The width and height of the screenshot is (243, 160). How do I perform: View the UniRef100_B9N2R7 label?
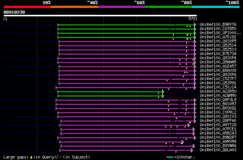click(x=218, y=138)
